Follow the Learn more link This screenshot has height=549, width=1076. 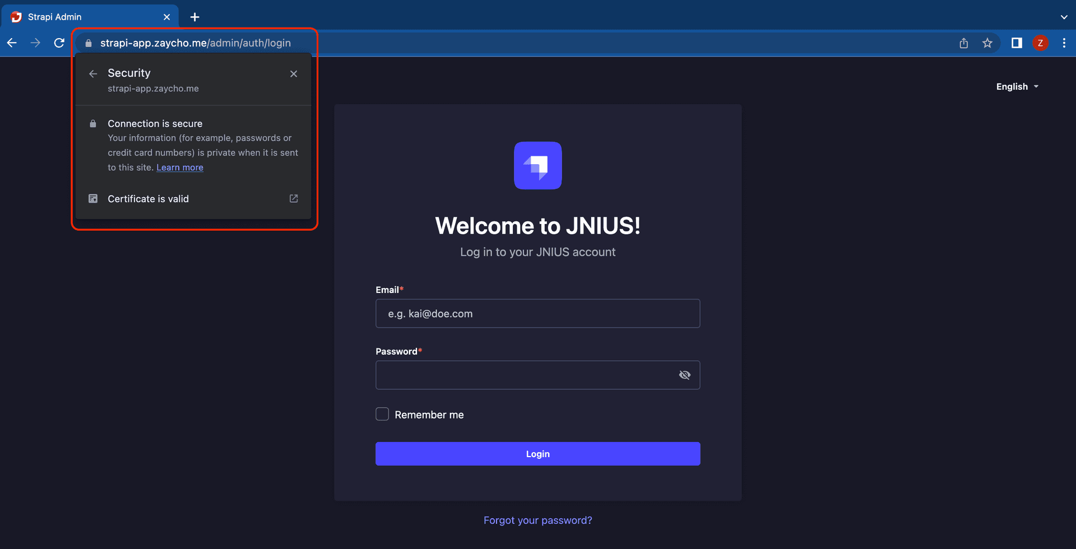(x=180, y=168)
